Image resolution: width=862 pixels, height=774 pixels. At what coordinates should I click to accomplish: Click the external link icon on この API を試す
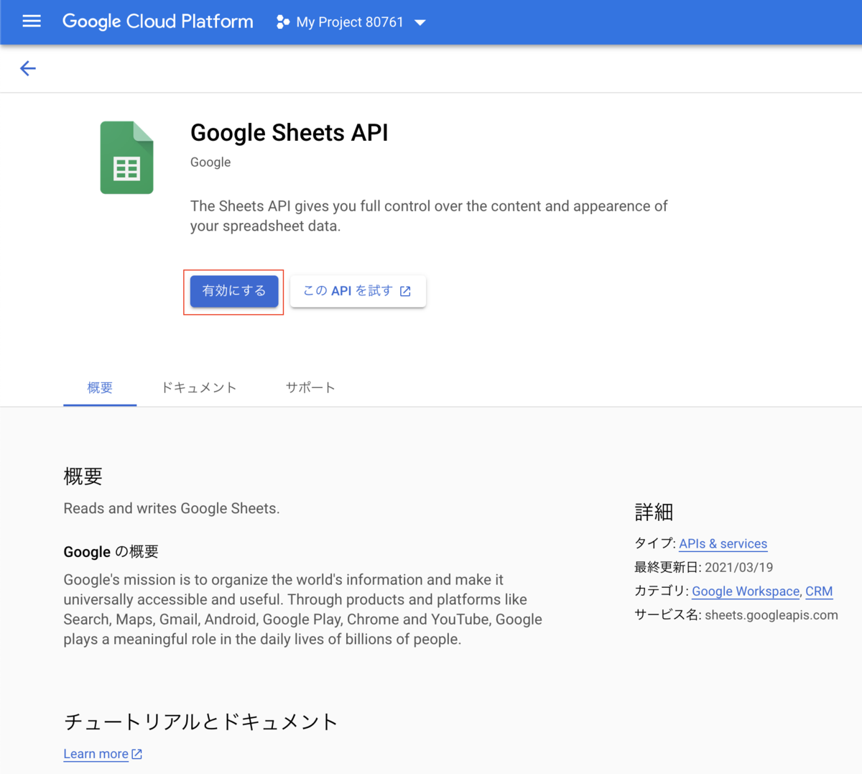[405, 291]
